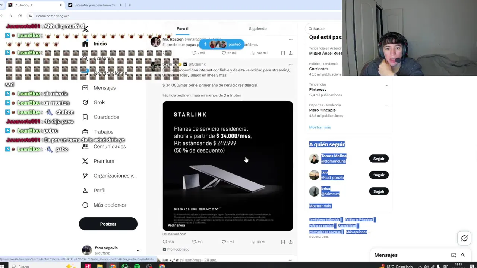
Task: Open Premium in the sidebar
Action: (98, 161)
